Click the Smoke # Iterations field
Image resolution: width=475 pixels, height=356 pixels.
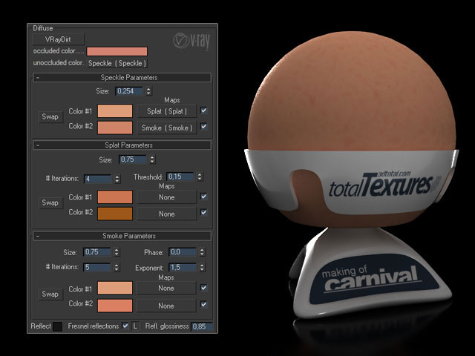(x=96, y=267)
